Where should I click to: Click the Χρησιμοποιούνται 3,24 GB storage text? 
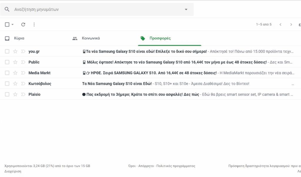point(47,166)
